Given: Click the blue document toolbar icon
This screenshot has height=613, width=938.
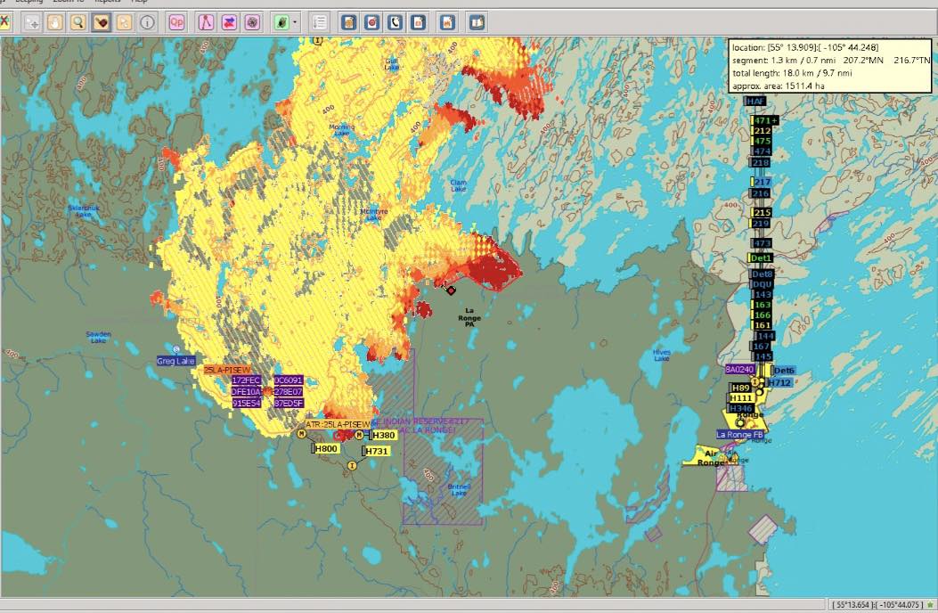Looking at the screenshot, I should [x=418, y=23].
